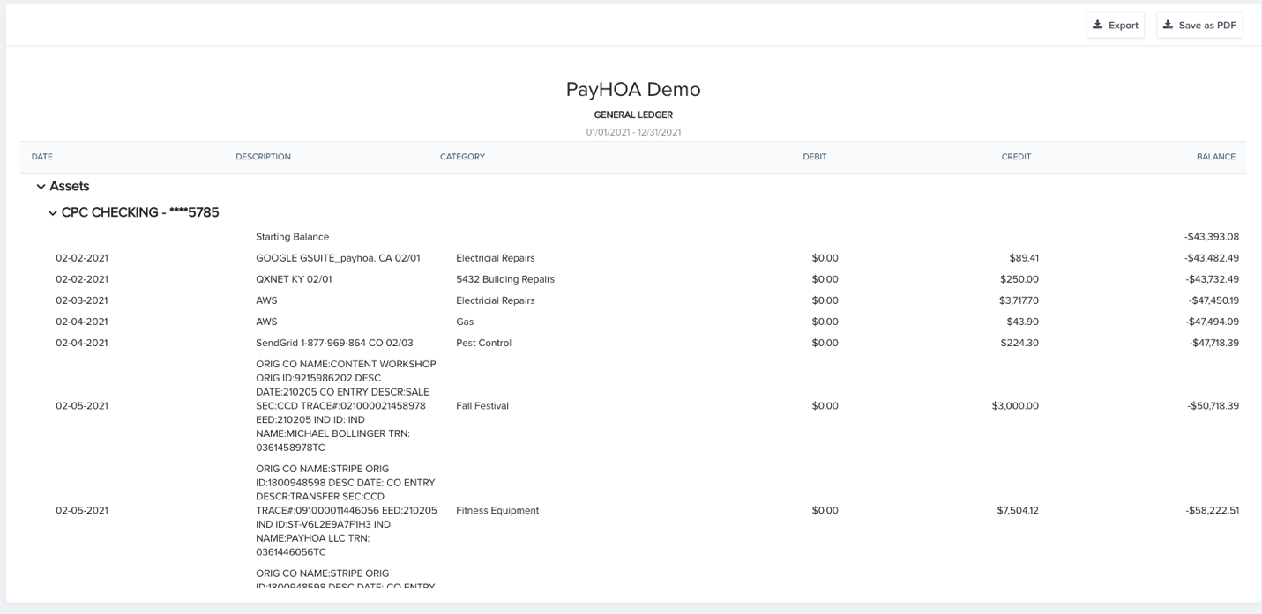This screenshot has width=1262, height=614.
Task: Click the CATEGORY column header
Action: point(462,157)
